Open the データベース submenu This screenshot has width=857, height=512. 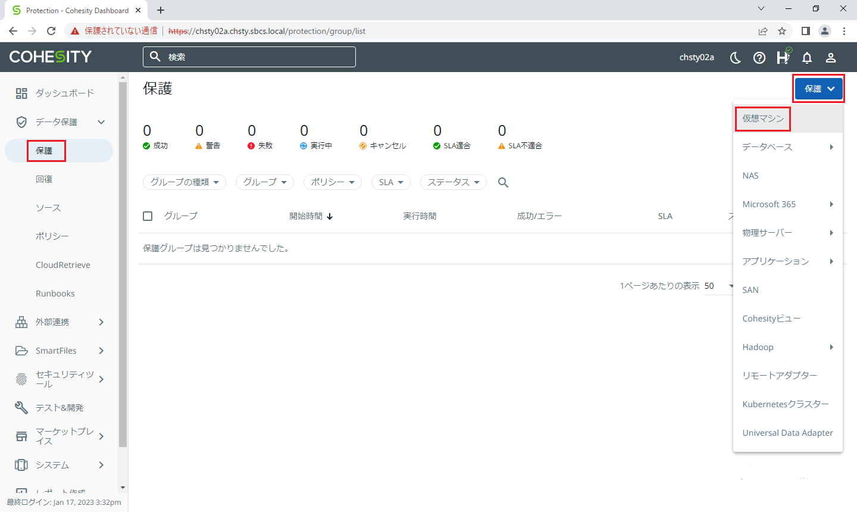(788, 147)
